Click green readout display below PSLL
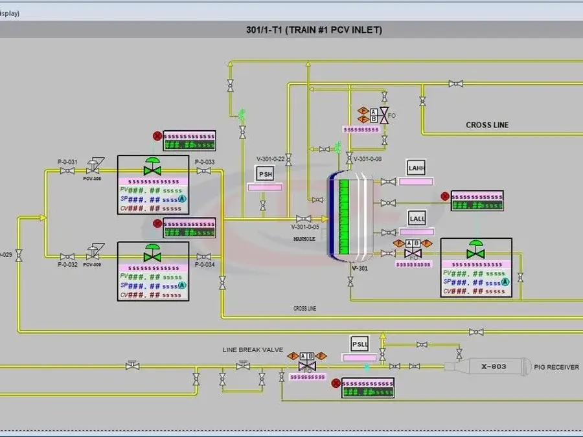This screenshot has height=437, width=583. tap(368, 392)
